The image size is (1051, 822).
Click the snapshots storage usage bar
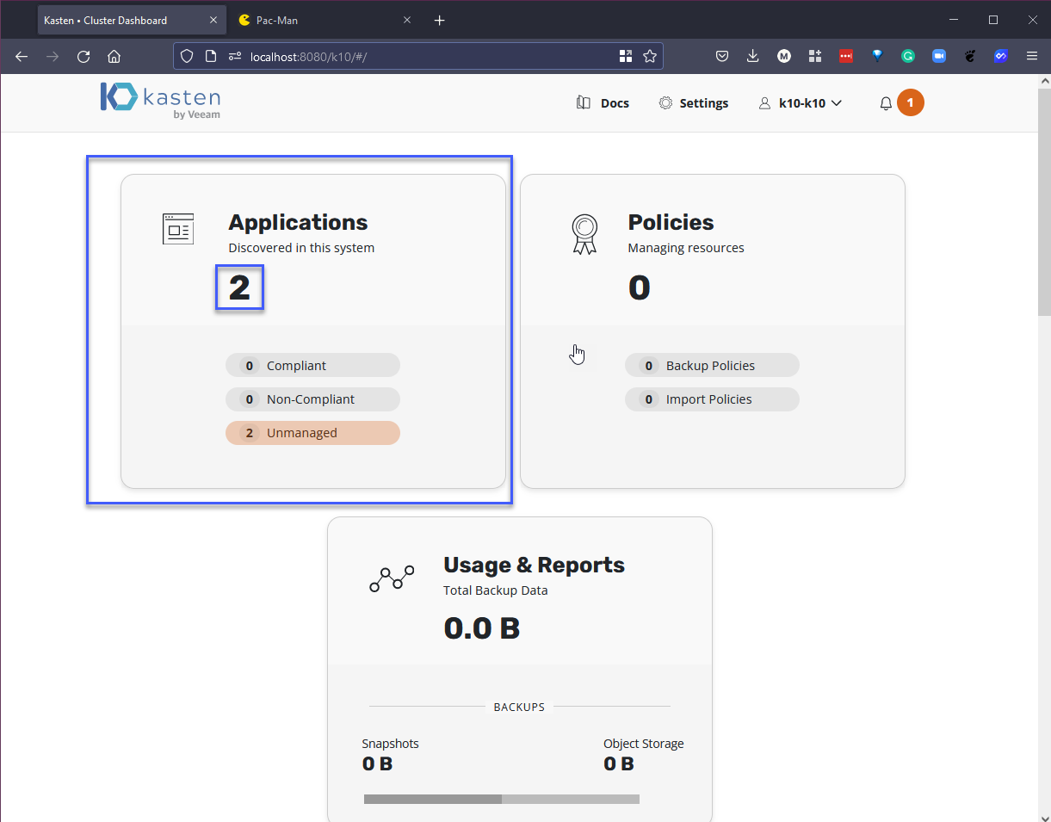(432, 799)
